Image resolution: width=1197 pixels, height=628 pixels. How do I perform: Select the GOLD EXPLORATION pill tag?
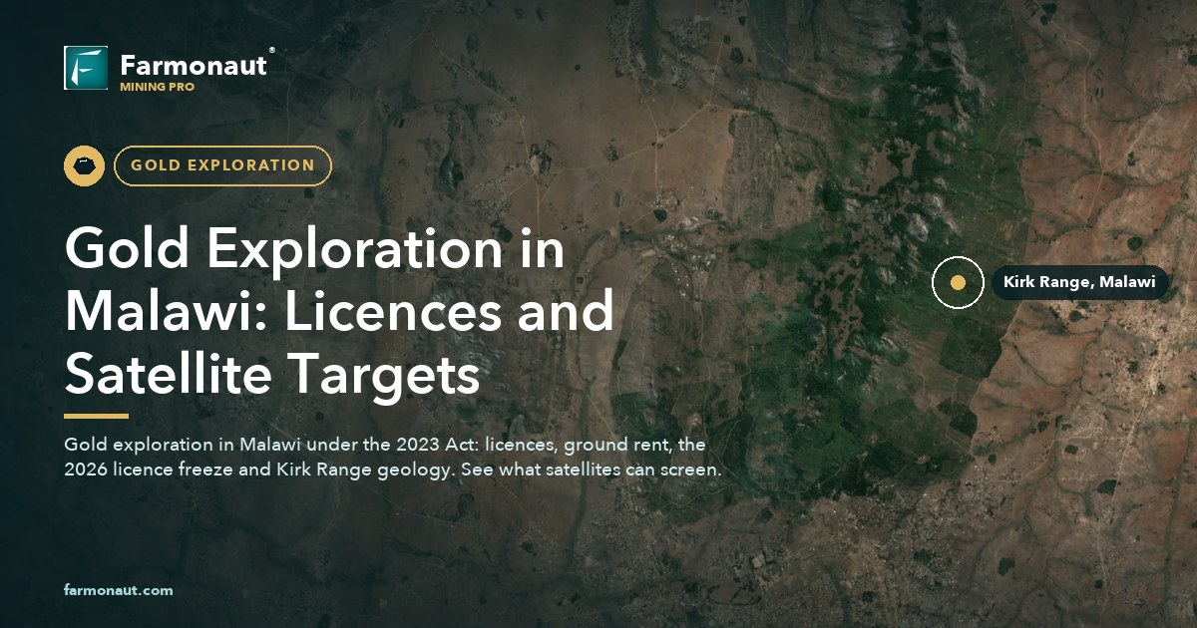[223, 165]
